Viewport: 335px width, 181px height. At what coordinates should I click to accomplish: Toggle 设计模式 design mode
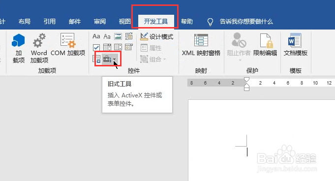156,36
